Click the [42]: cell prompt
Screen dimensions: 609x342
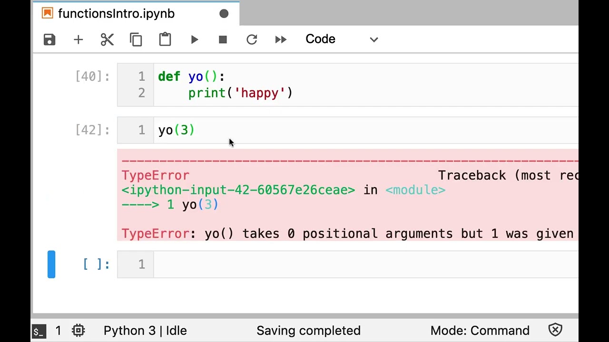click(x=92, y=130)
